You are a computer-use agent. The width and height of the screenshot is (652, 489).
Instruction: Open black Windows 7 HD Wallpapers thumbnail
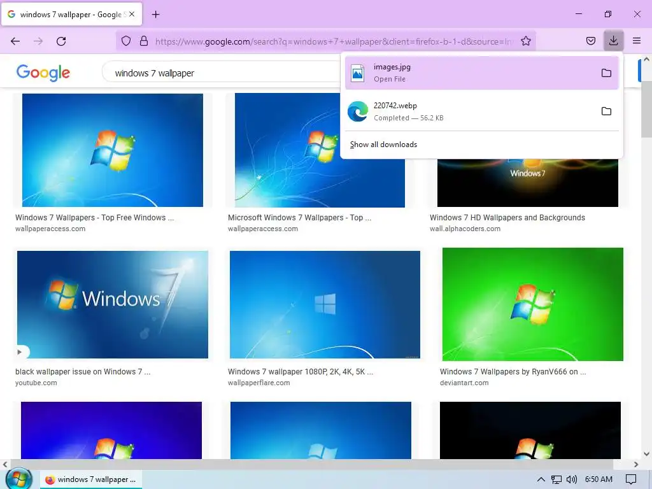pos(528,183)
